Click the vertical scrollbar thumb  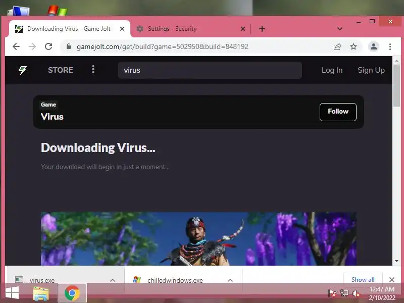(x=396, y=86)
